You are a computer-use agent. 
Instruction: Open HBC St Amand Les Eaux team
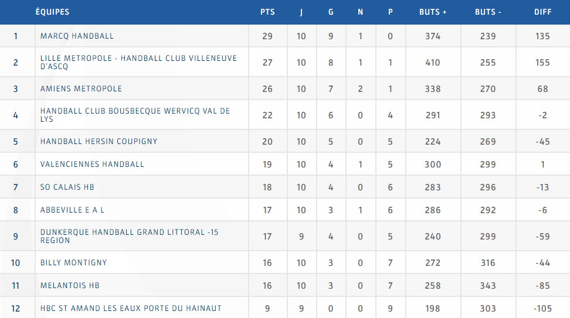(131, 308)
